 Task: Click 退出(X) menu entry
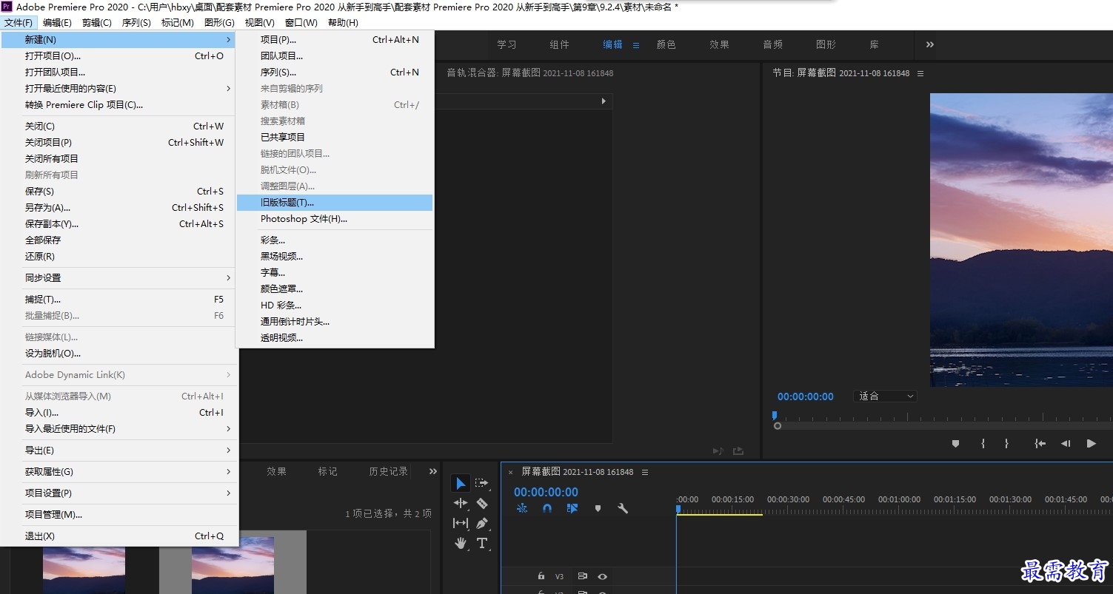[119, 536]
